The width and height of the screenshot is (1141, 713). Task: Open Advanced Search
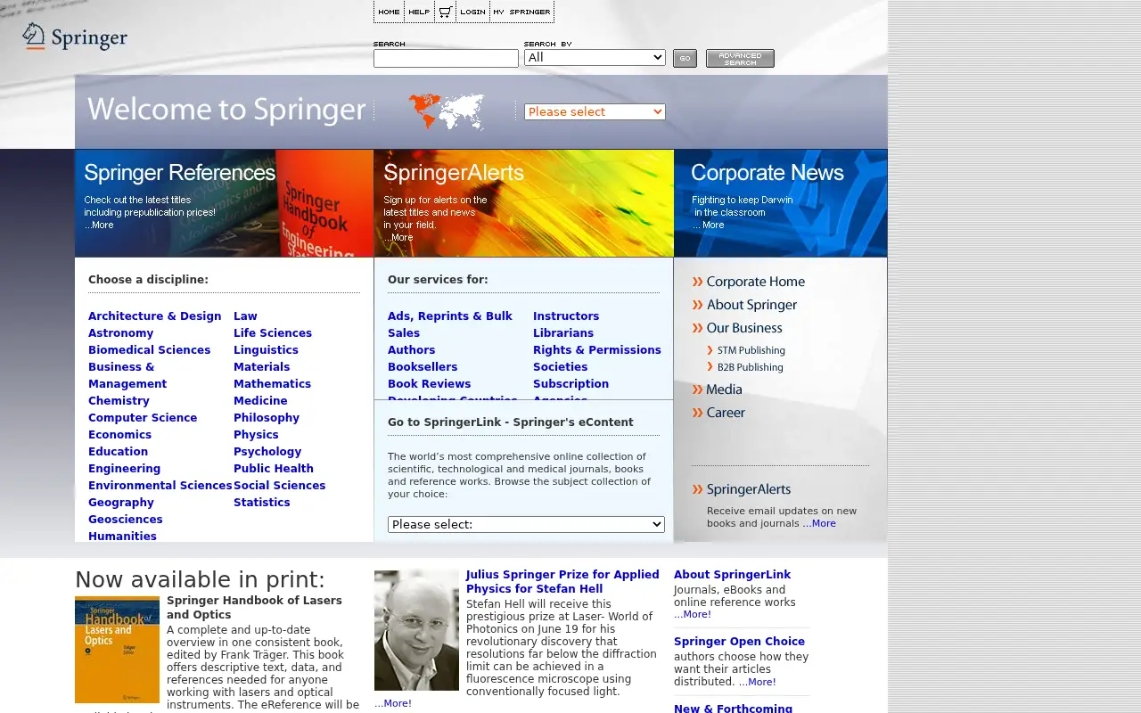(x=740, y=58)
